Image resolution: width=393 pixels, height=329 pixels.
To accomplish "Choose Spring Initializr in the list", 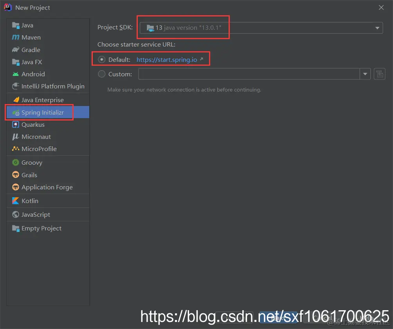I will [43, 113].
